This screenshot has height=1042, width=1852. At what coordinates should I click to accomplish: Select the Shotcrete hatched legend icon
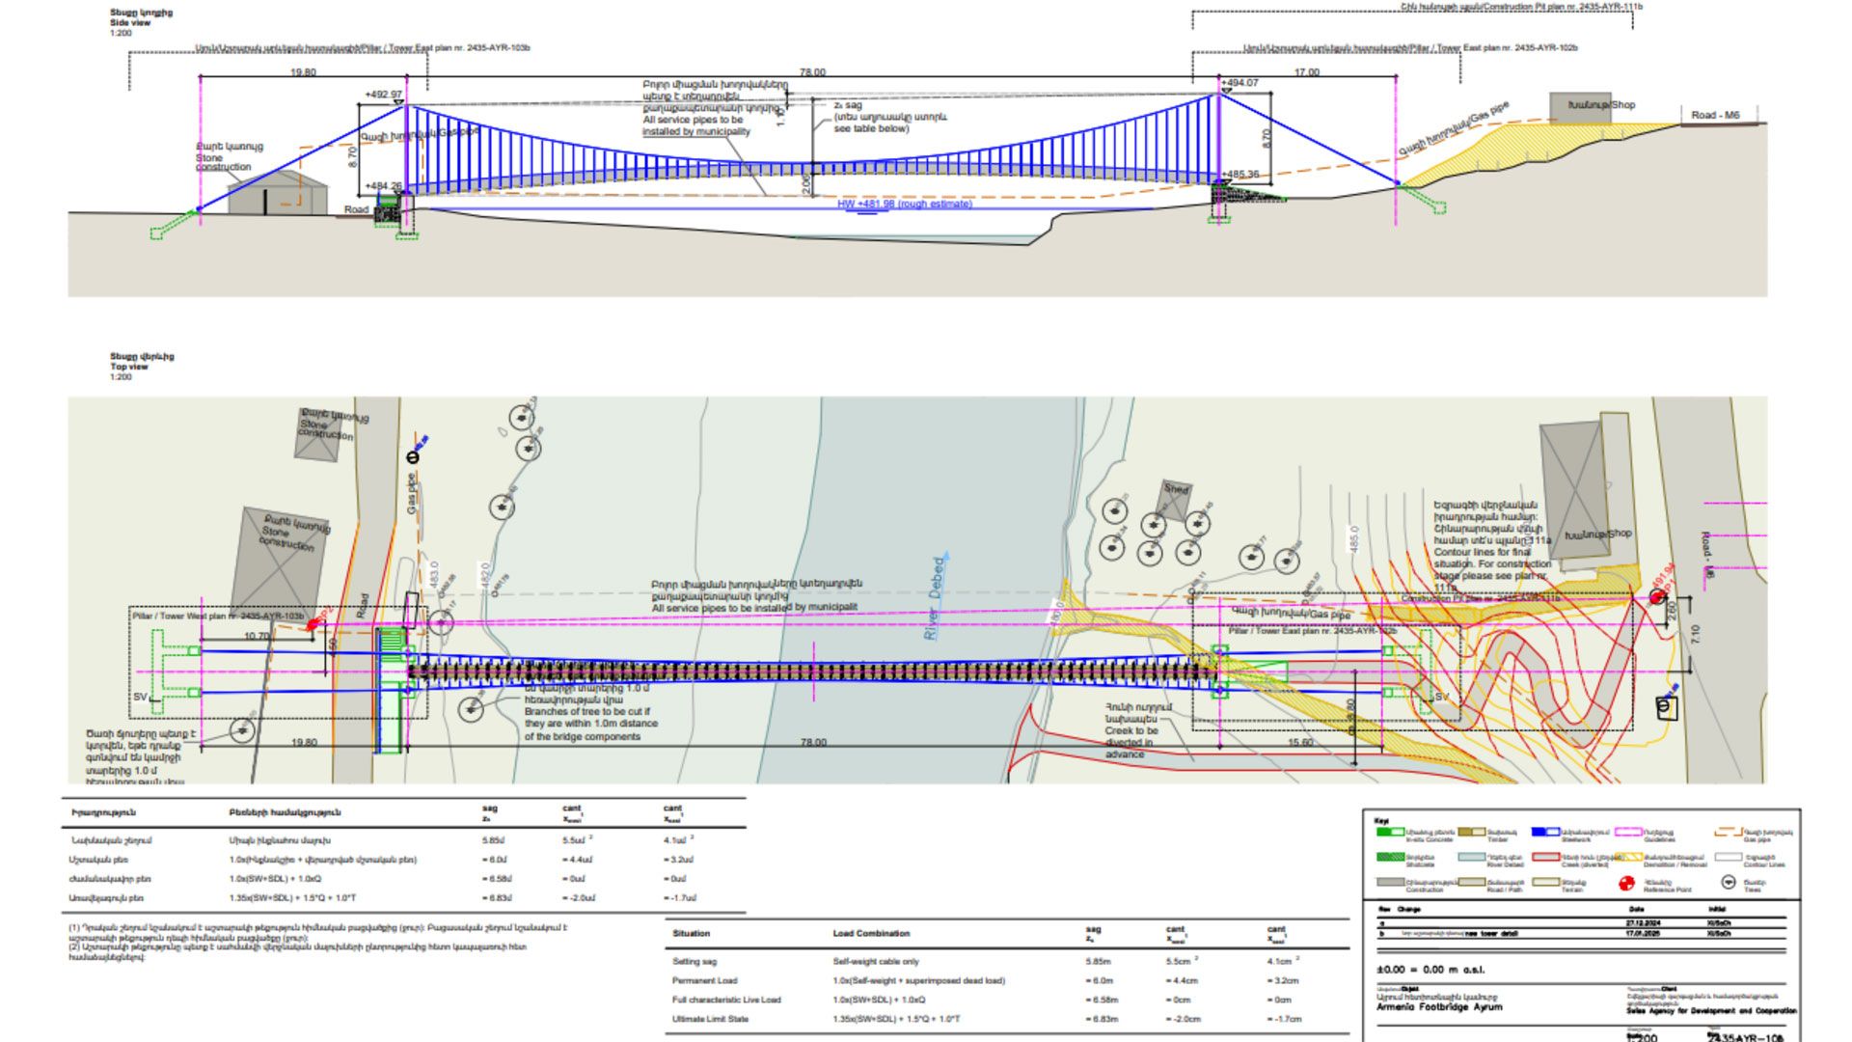1391,857
